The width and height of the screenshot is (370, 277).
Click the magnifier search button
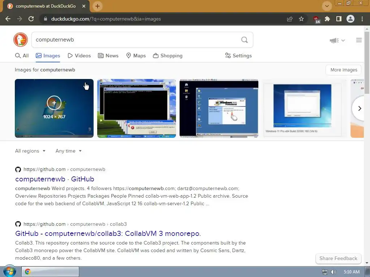coord(245,40)
